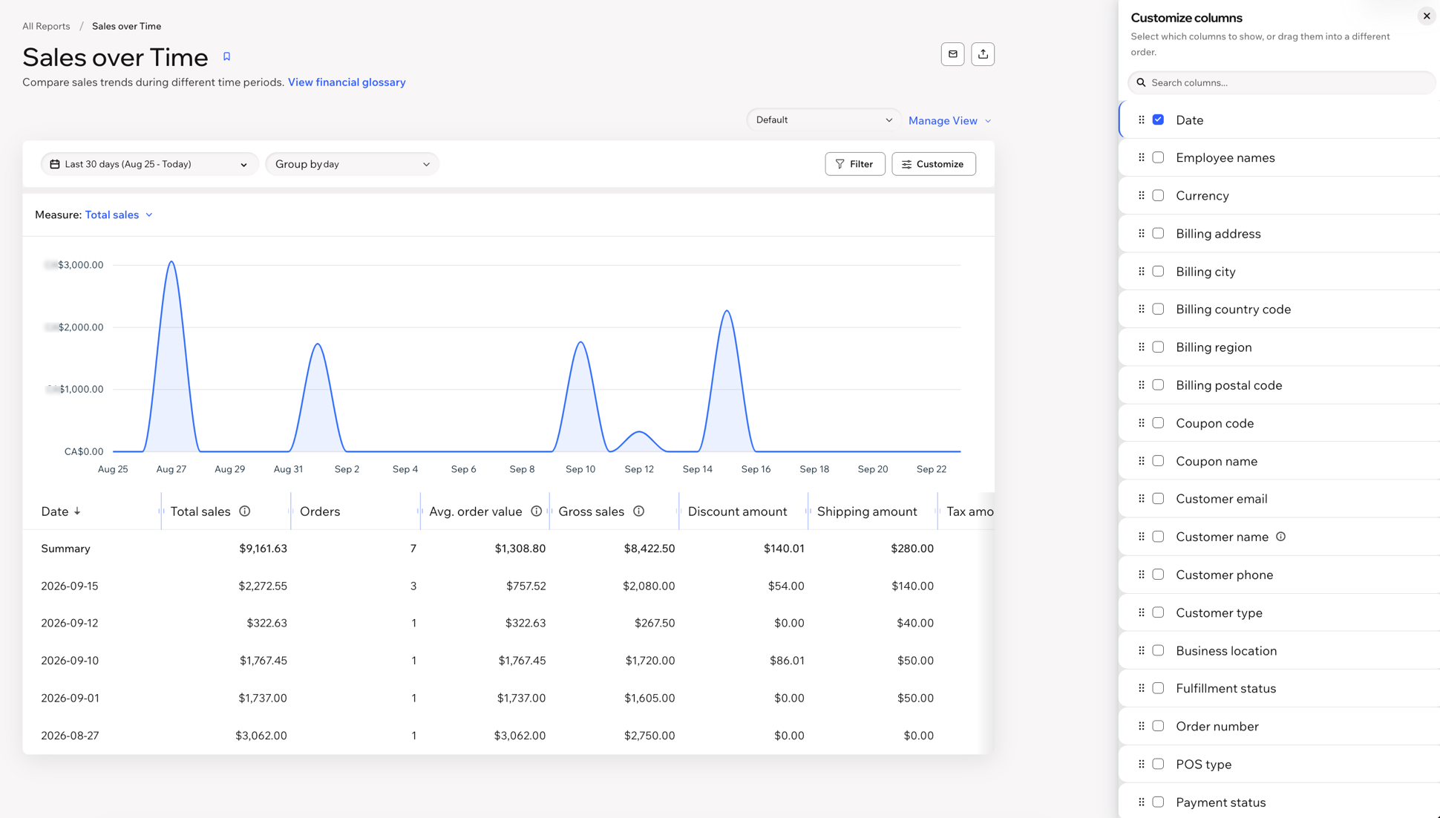
Task: Tick the Customer email checkbox
Action: pos(1158,499)
